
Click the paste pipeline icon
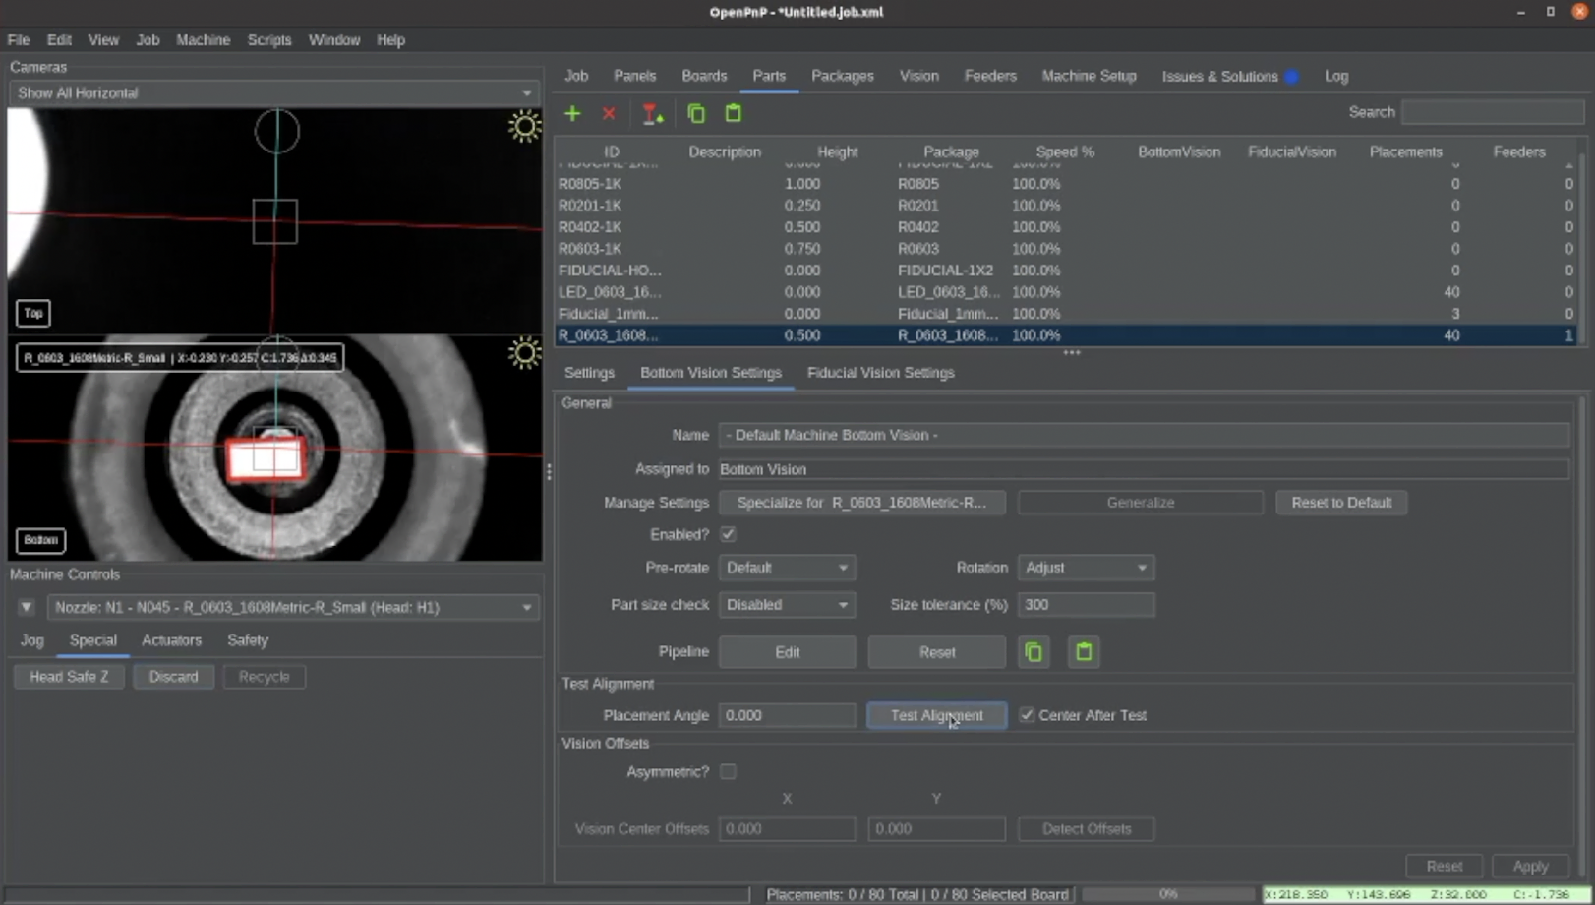1084,652
